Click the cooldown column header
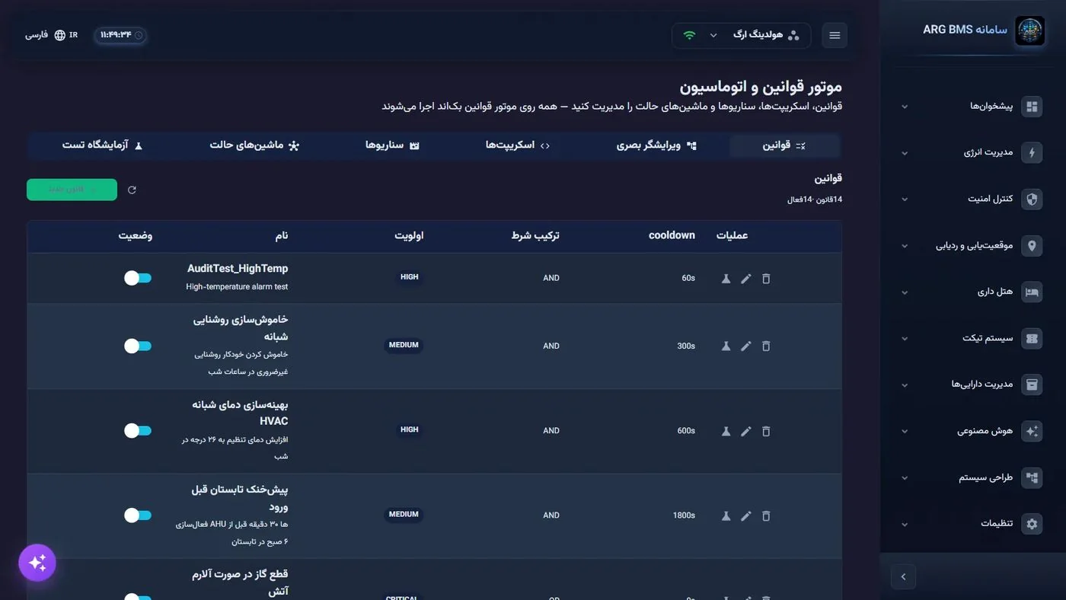Screen dimensions: 1066x600 click(x=672, y=236)
